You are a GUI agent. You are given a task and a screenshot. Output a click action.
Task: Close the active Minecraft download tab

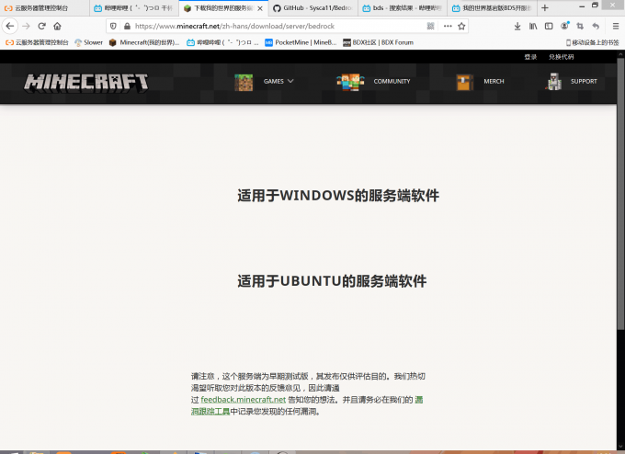pos(260,8)
